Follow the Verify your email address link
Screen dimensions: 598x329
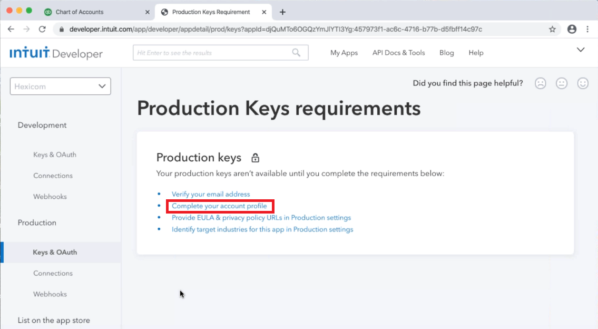211,194
